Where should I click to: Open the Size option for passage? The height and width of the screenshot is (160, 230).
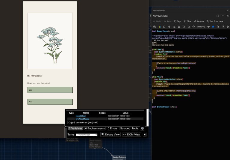pyautogui.click(x=187, y=21)
